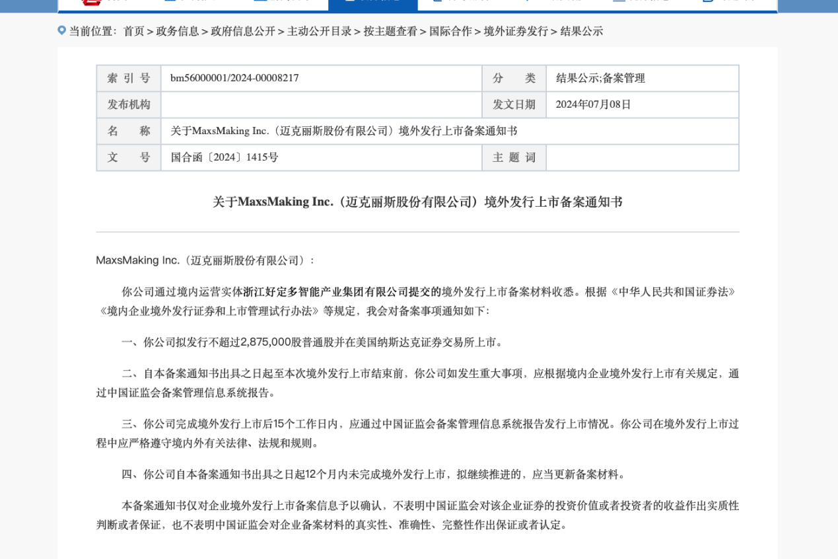
Task: Click index number bm56000001/2024-00008217
Action: [x=234, y=78]
